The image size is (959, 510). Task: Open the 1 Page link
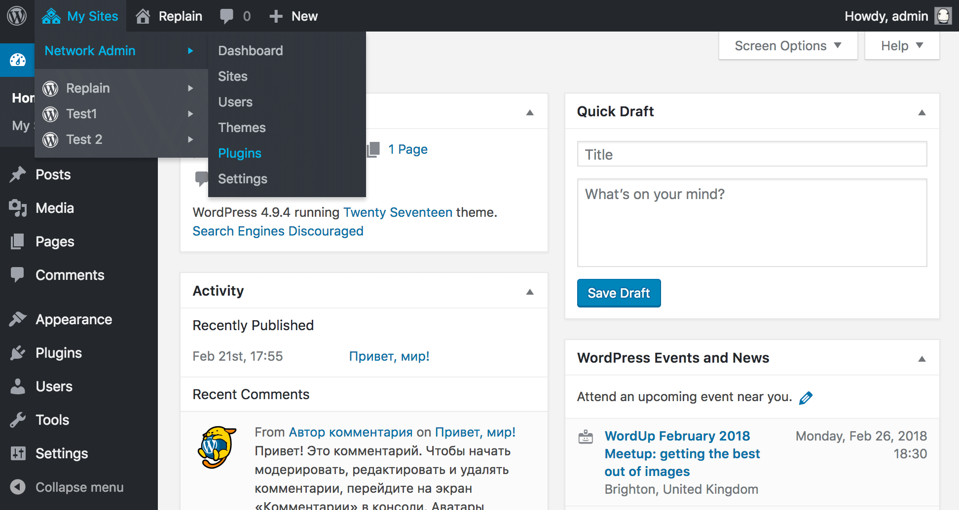(407, 149)
